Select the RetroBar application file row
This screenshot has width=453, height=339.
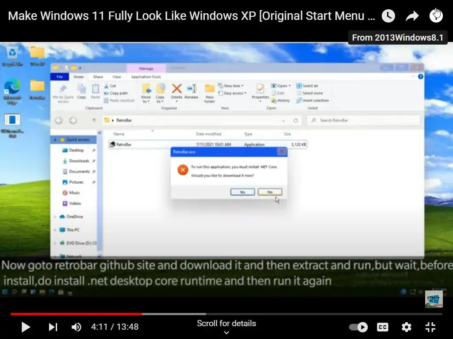(208, 144)
